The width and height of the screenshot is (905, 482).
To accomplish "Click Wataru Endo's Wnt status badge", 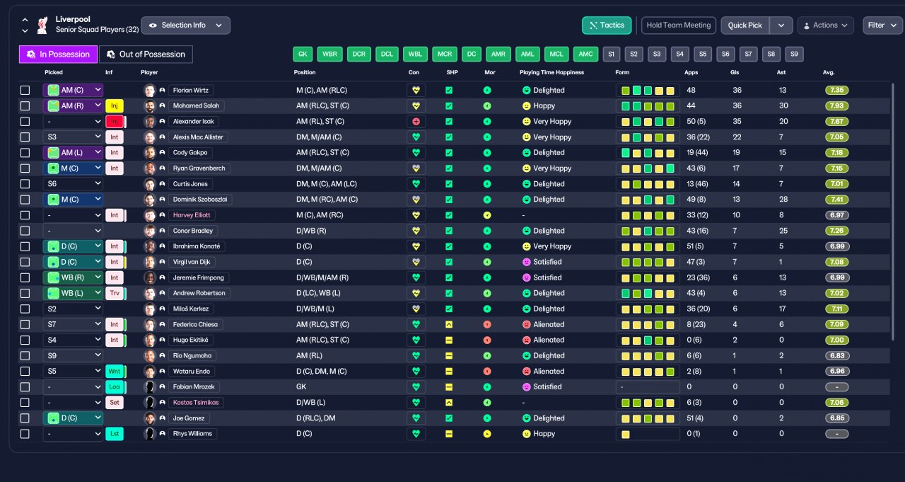I will [x=115, y=372].
